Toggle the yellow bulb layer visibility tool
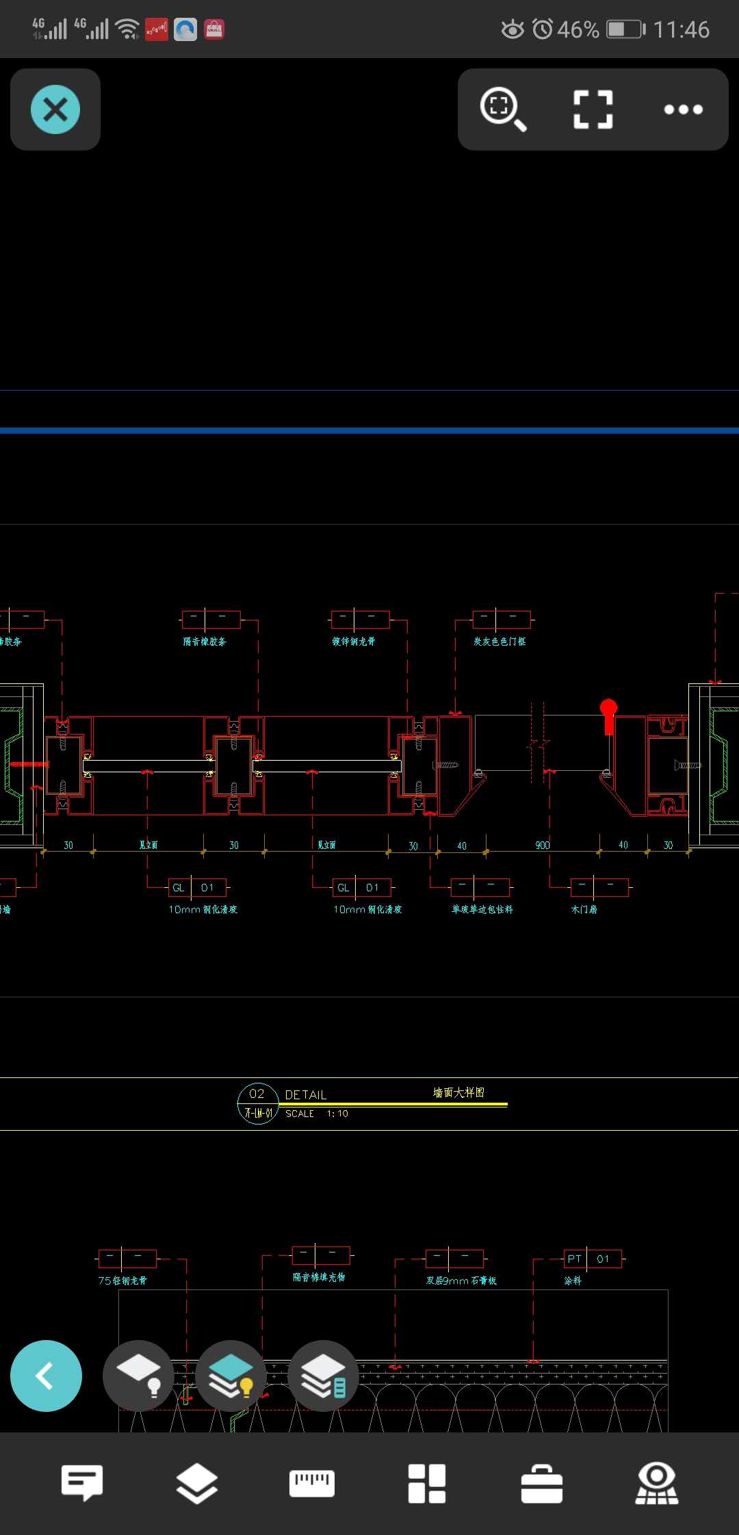 pyautogui.click(x=231, y=1376)
